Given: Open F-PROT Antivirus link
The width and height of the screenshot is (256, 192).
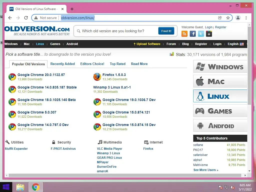Looking at the screenshot, I should pyautogui.click(x=63, y=149).
